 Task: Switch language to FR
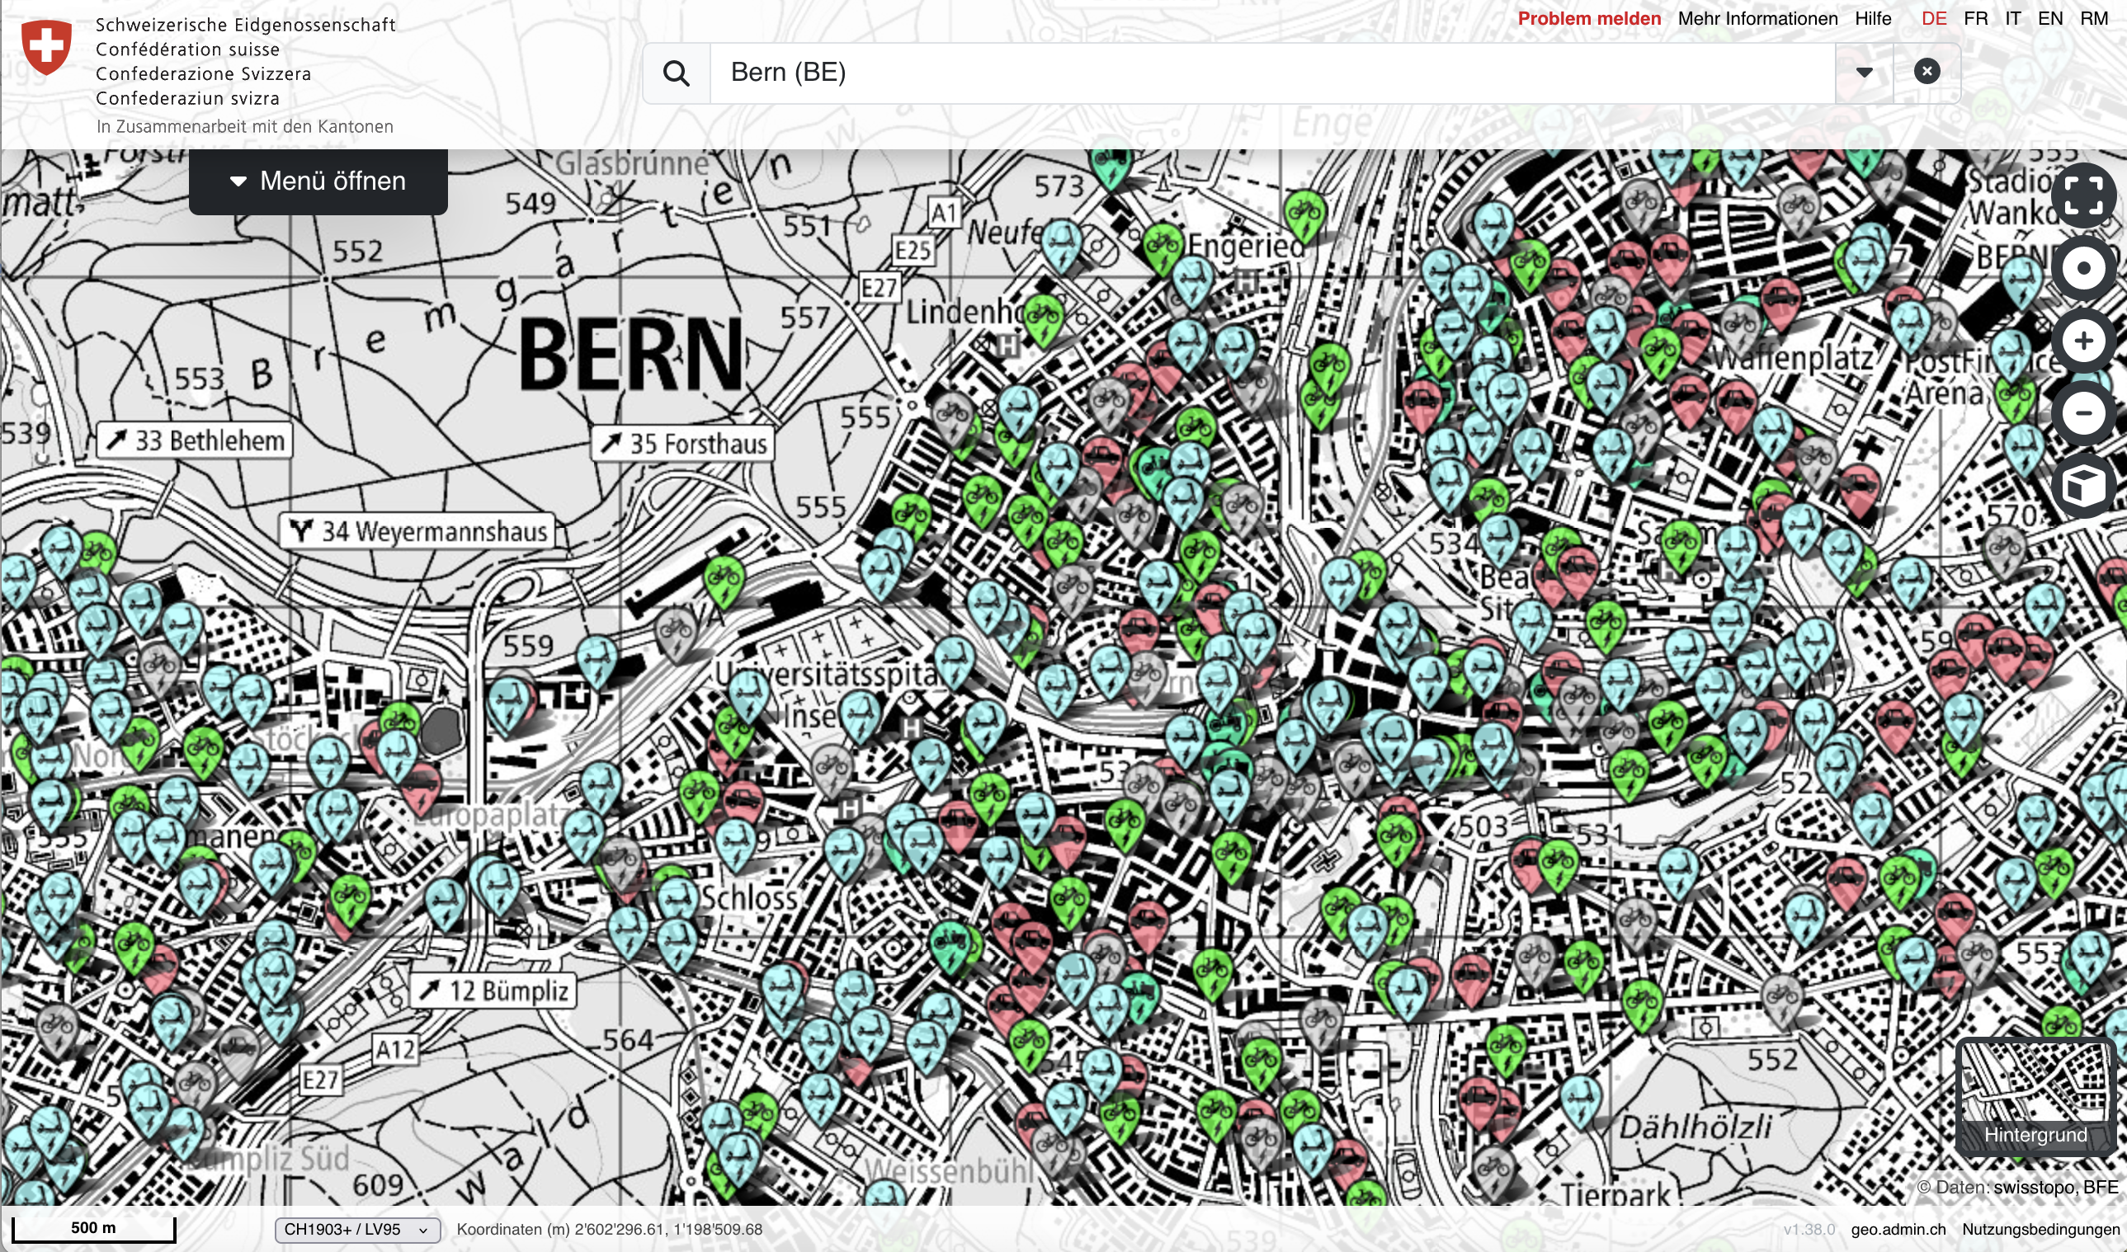point(1975,19)
